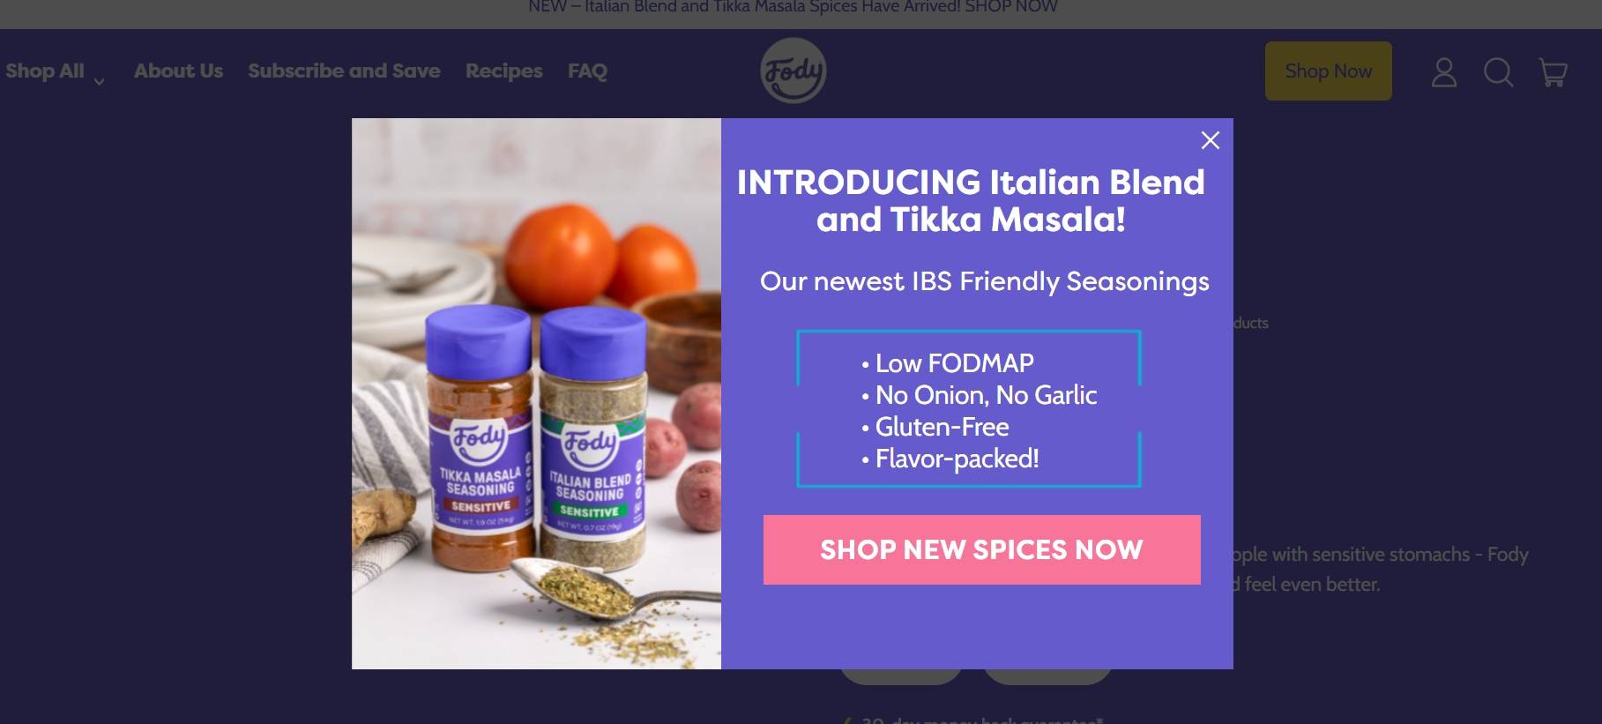Click the Low FODMAP bullet list box

click(x=969, y=409)
